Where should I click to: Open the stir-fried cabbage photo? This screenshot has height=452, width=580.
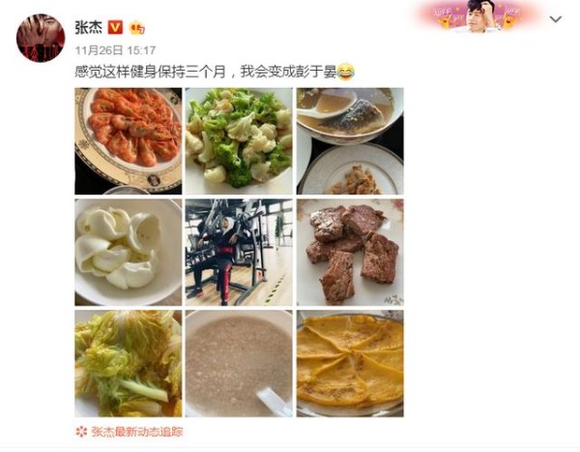129,364
